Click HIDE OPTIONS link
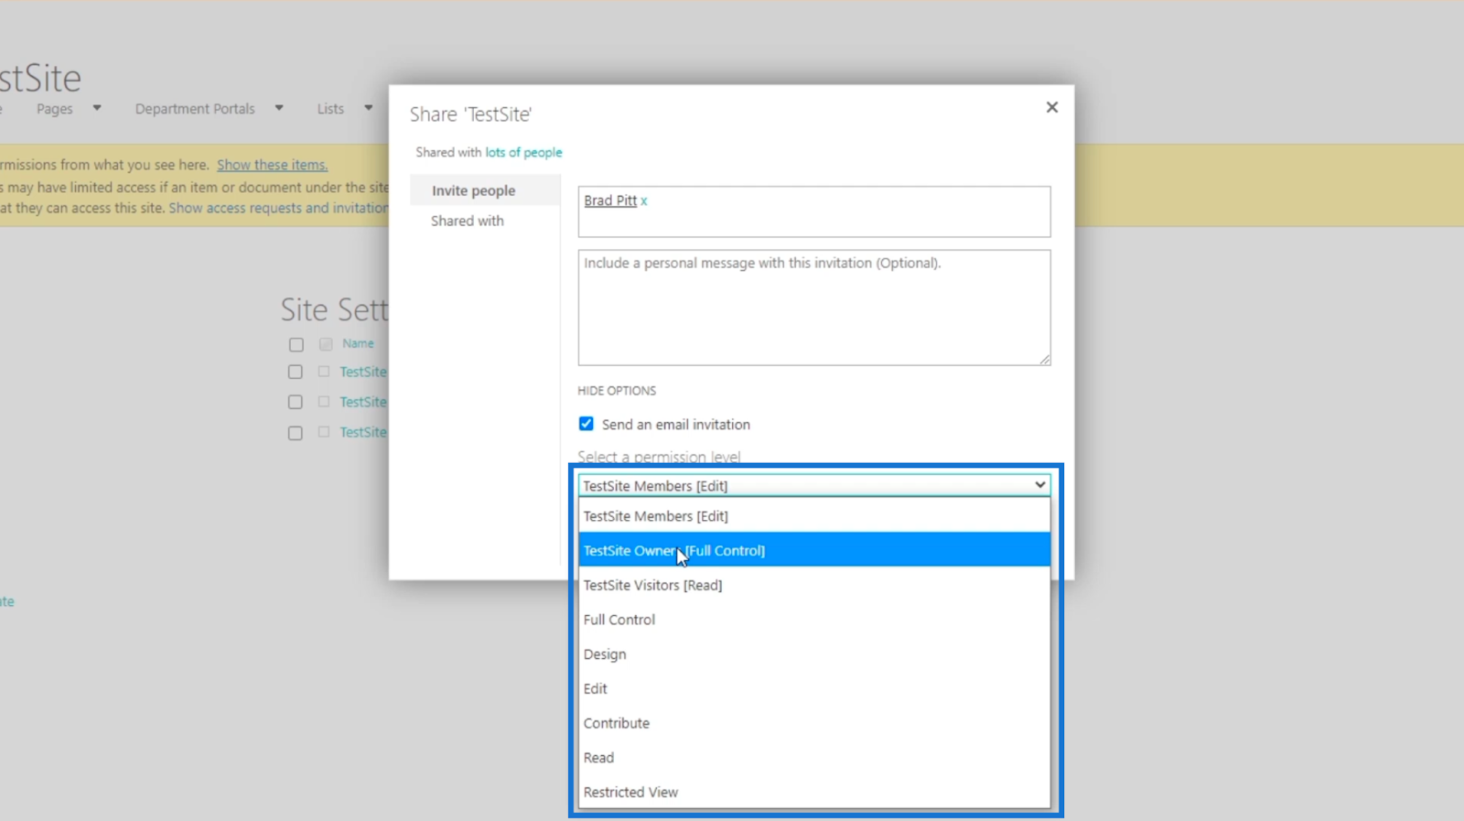The height and width of the screenshot is (821, 1464). click(617, 391)
